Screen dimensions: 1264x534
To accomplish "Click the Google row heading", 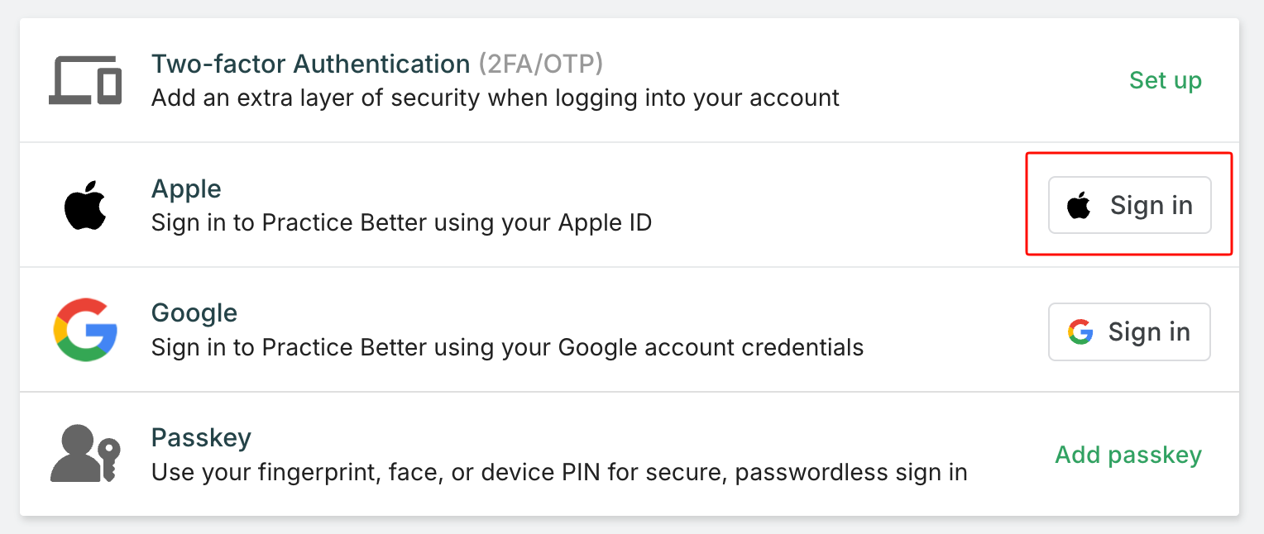I will pyautogui.click(x=194, y=312).
